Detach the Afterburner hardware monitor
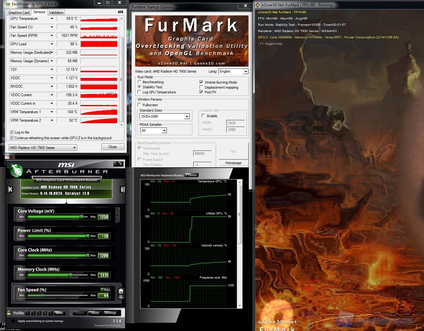The width and height of the screenshot is (424, 331). pyautogui.click(x=192, y=175)
